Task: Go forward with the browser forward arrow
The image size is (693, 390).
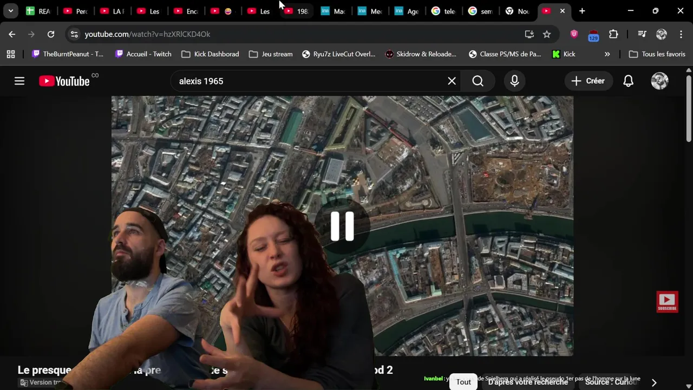Action: point(31,34)
